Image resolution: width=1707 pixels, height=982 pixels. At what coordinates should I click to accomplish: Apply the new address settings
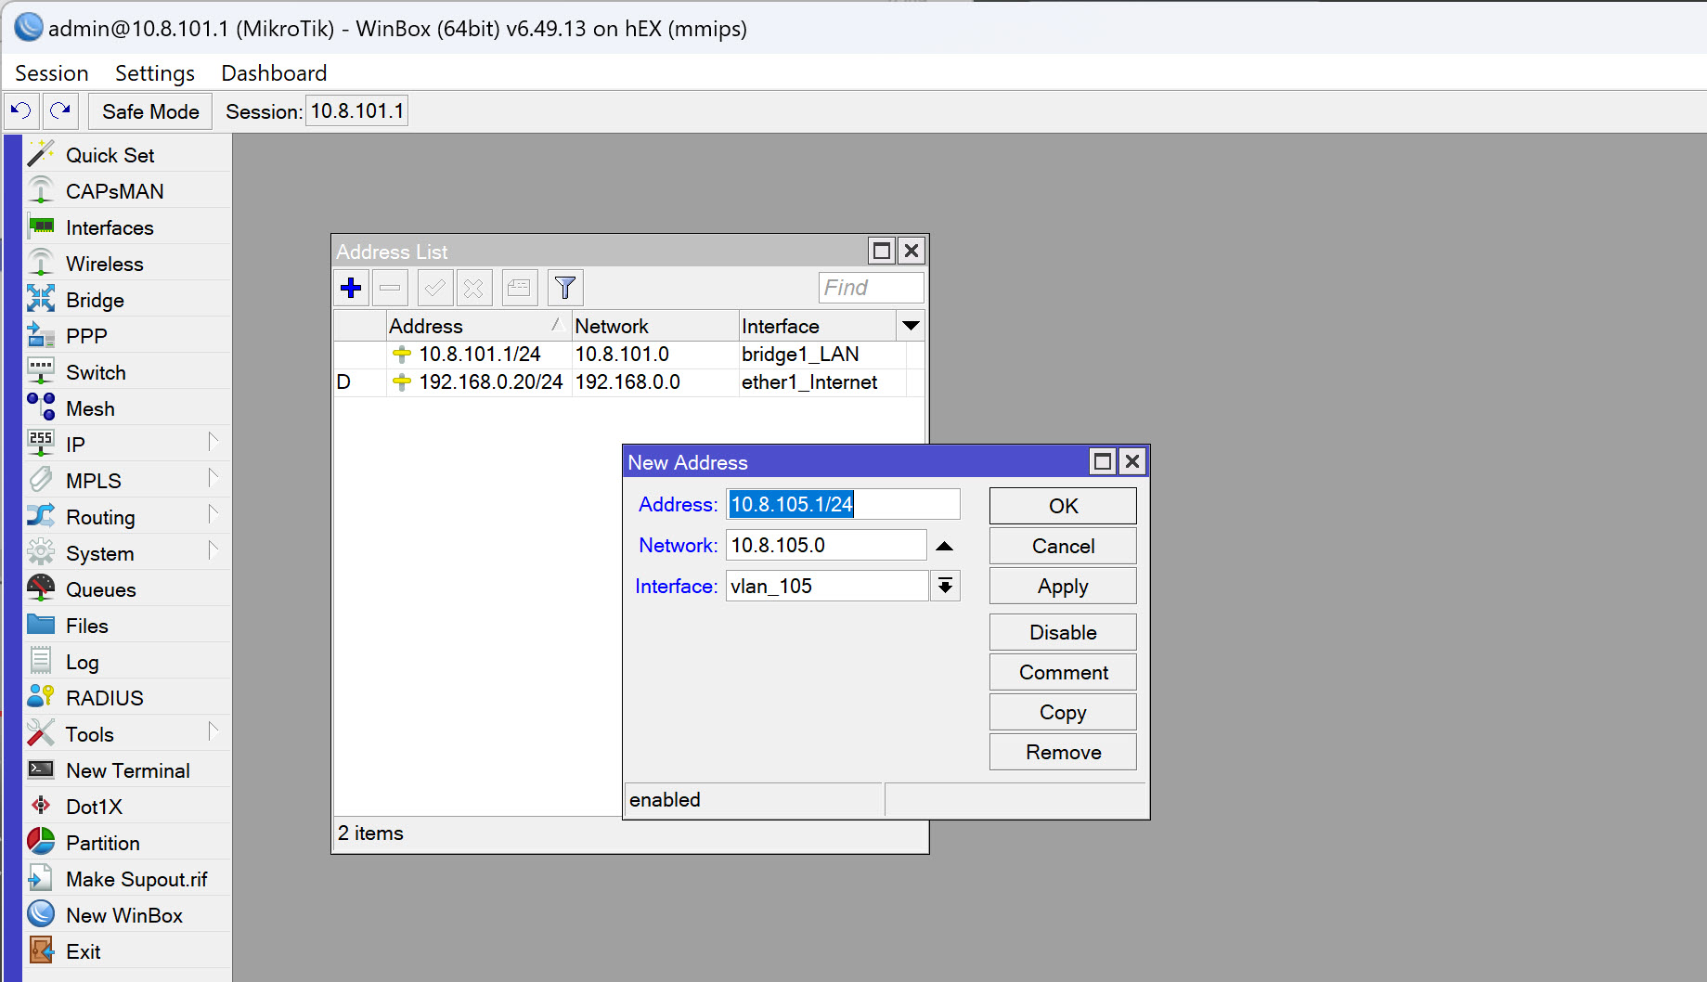1062,586
